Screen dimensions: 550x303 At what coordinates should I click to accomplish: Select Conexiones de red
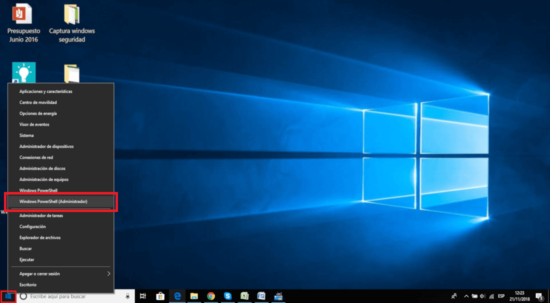(x=61, y=157)
